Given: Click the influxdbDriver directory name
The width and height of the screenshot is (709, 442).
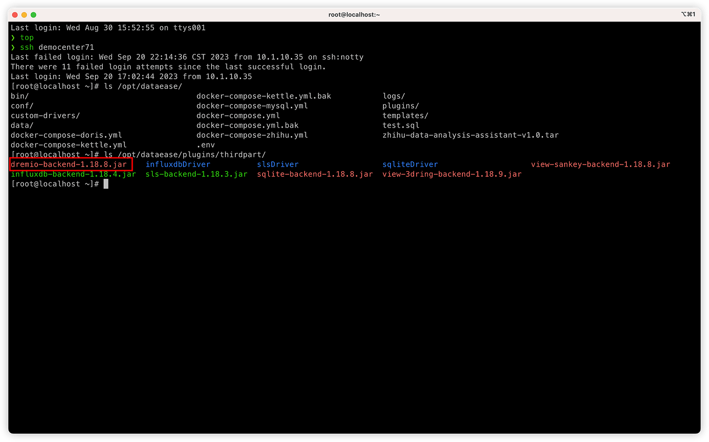Looking at the screenshot, I should [x=178, y=164].
